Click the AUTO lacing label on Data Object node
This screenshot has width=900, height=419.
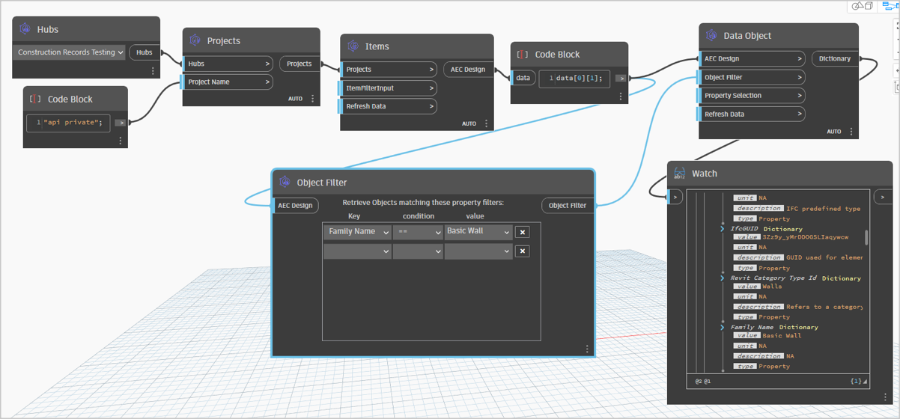(834, 132)
